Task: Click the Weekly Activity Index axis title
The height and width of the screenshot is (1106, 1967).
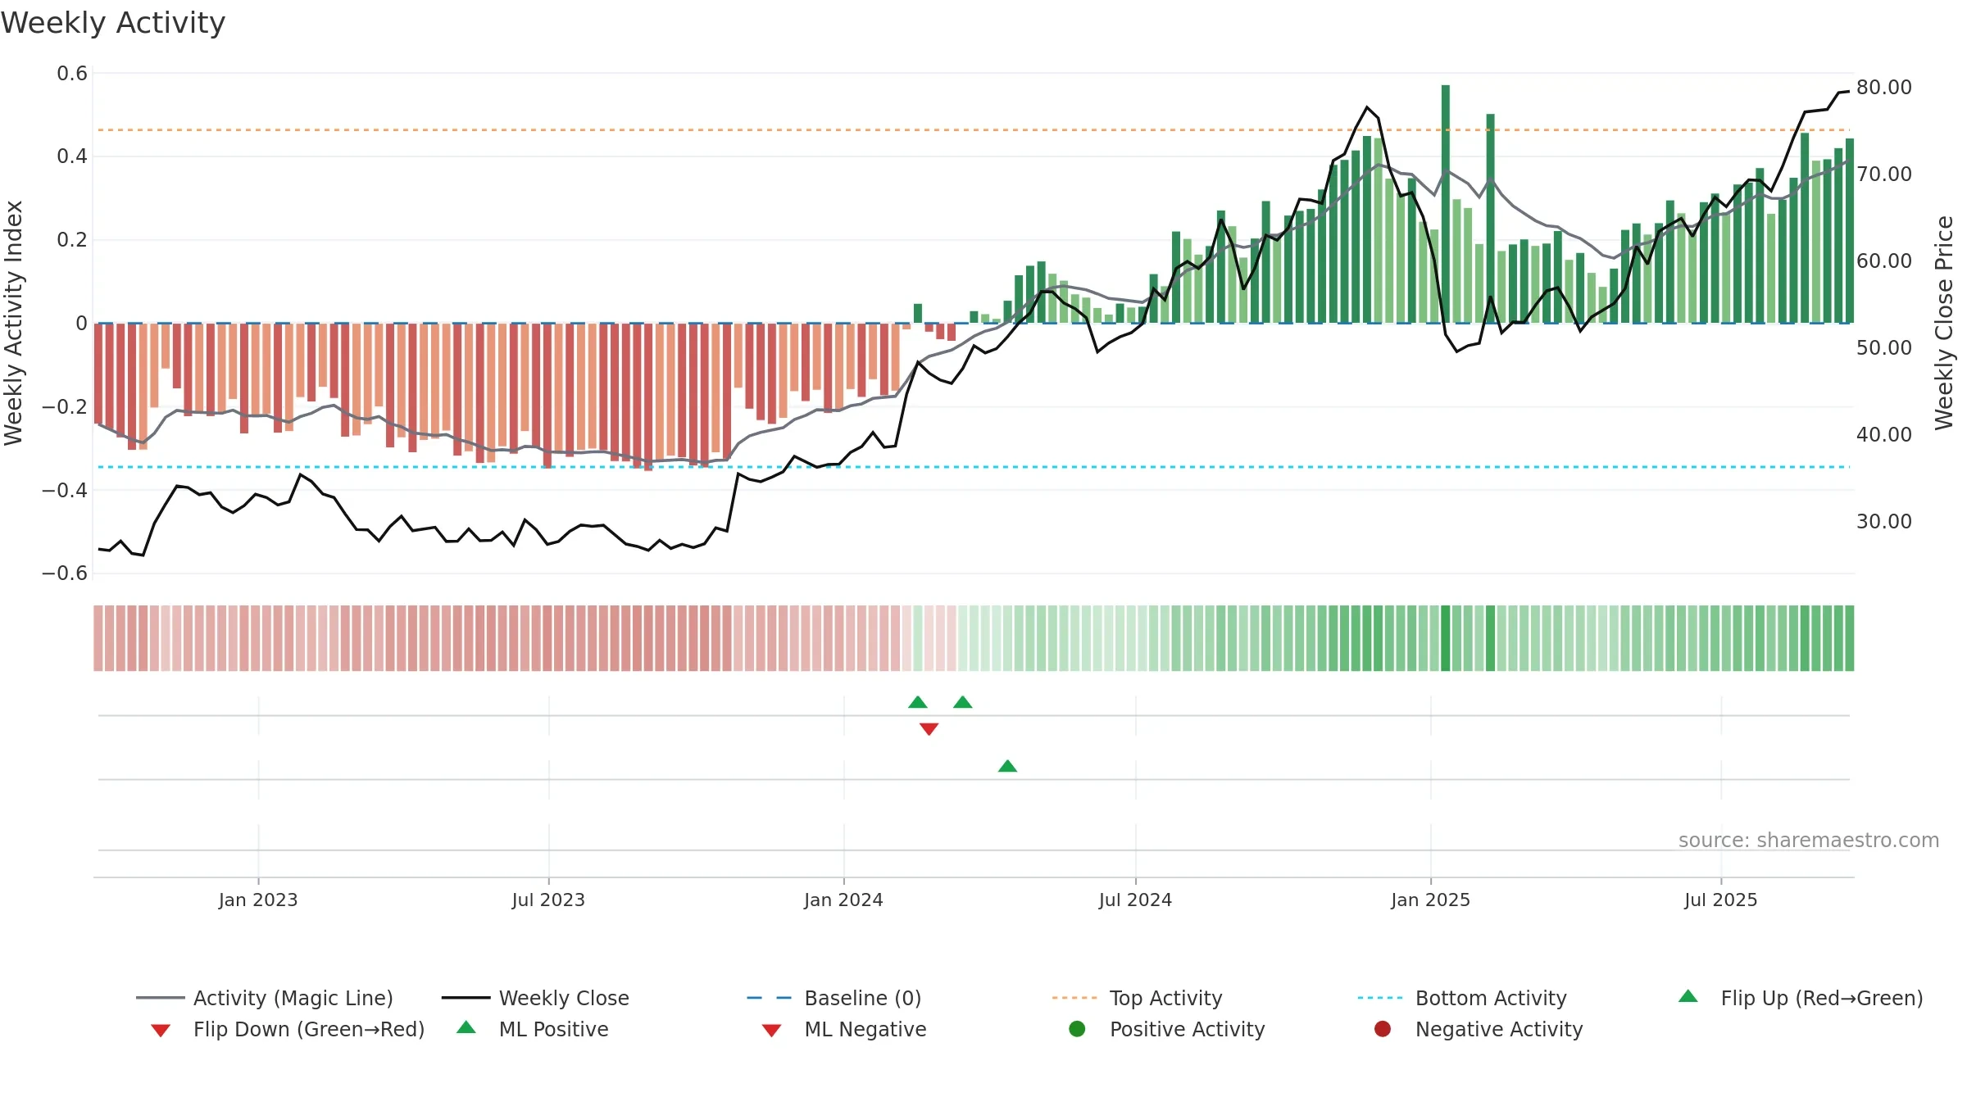Action: point(13,323)
